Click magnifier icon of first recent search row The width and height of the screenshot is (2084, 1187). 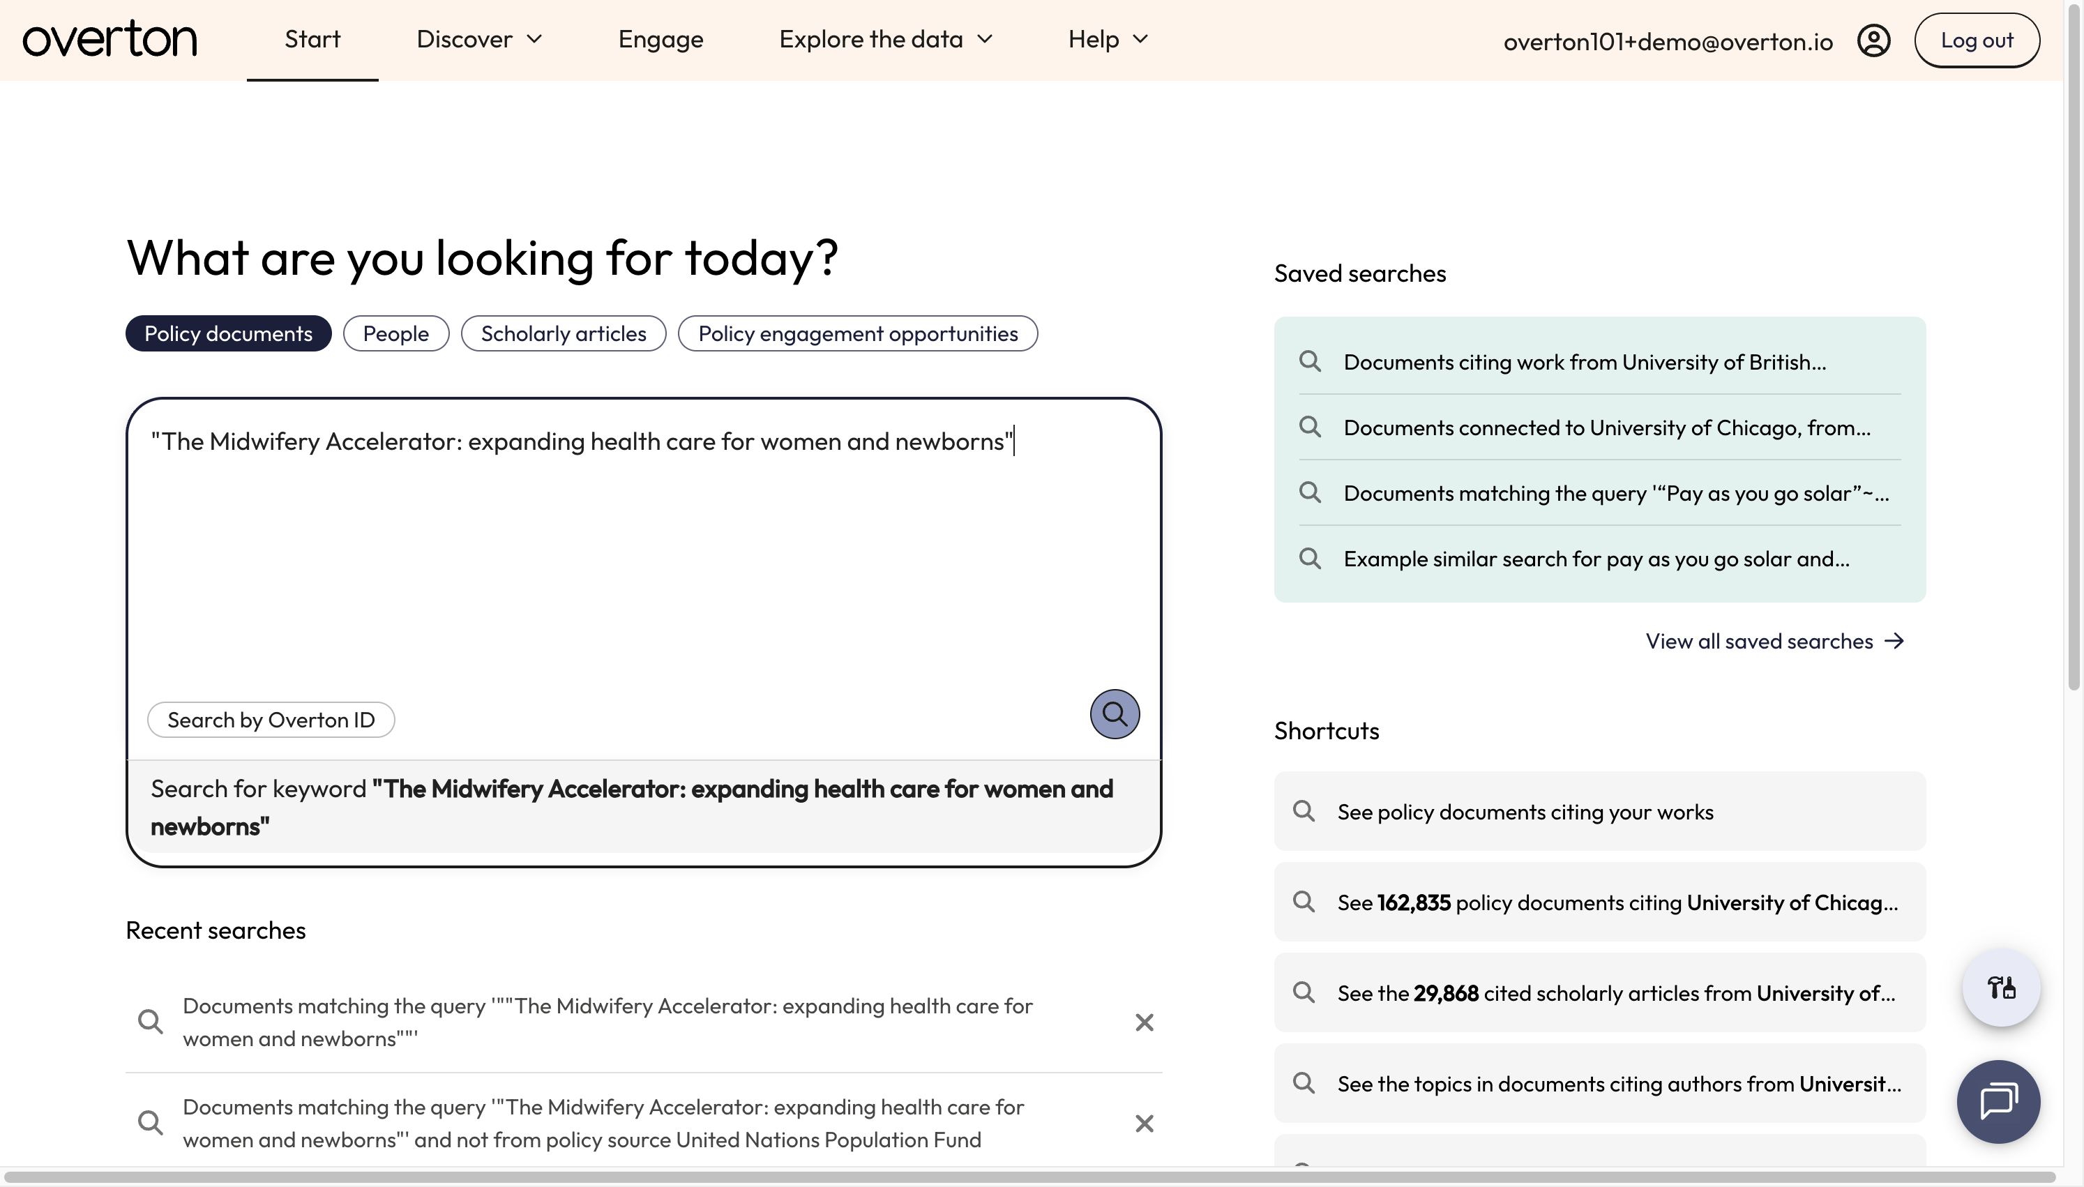[x=150, y=1022]
